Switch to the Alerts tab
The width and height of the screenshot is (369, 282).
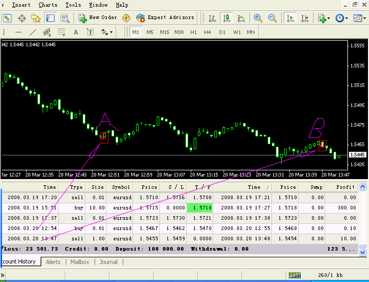[x=53, y=262]
